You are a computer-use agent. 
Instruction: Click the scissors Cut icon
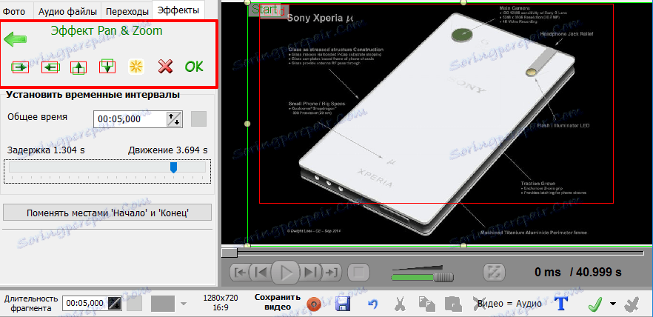401,304
